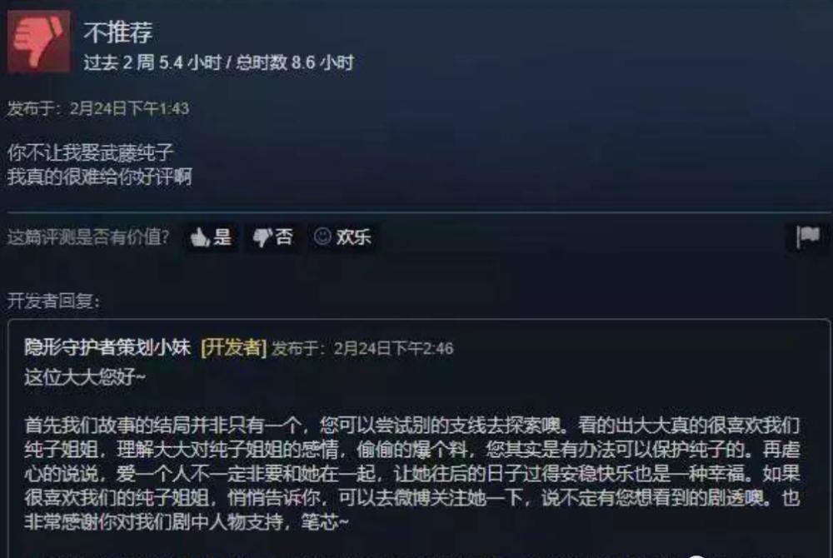Click the 这篇评测是否有价值? prompt
Screen dimensions: 833x558
[x=88, y=237]
